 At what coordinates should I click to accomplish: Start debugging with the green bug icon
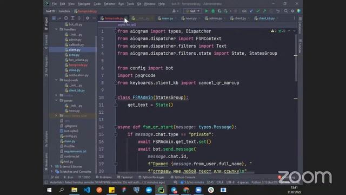click(x=213, y=11)
